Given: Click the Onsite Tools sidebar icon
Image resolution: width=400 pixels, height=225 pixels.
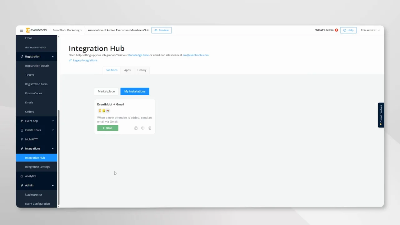Looking at the screenshot, I should click(22, 130).
